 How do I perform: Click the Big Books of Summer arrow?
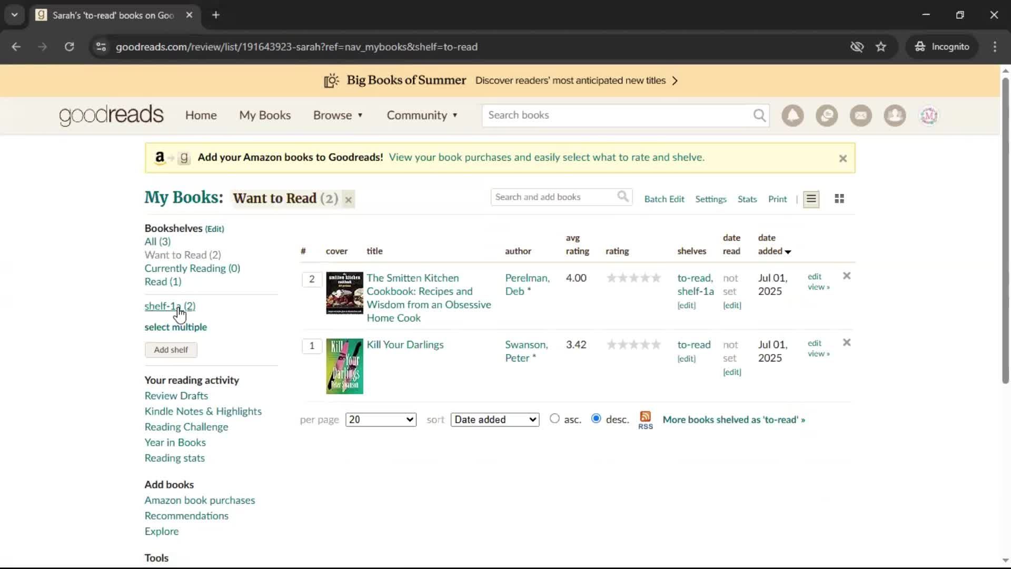(675, 81)
